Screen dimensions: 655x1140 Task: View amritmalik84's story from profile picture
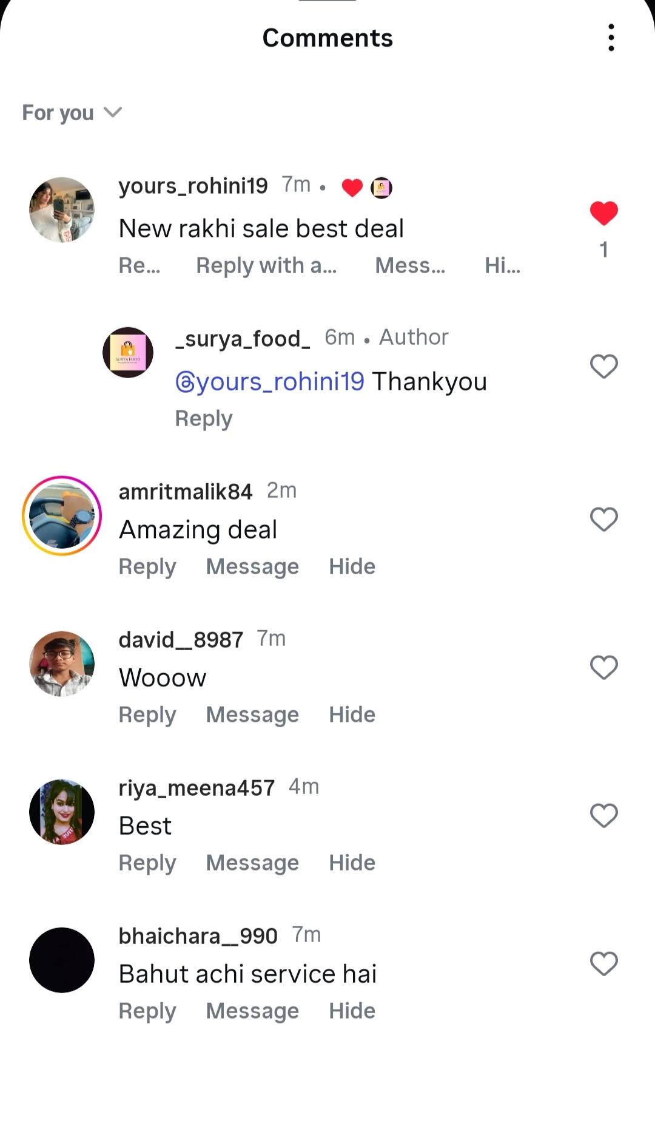click(62, 515)
